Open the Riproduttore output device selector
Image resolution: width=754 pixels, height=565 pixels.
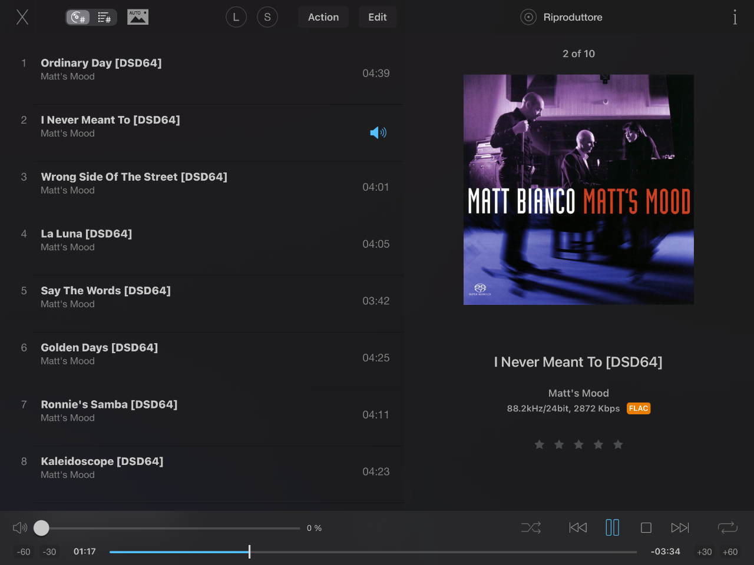(561, 17)
